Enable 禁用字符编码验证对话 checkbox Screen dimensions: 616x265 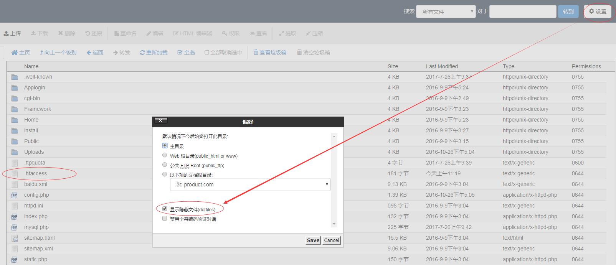[165, 219]
